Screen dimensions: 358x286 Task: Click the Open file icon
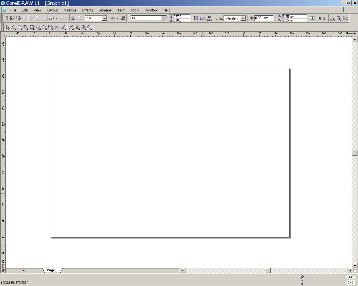[12, 18]
